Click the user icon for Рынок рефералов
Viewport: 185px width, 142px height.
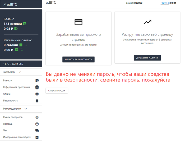coord(37,117)
